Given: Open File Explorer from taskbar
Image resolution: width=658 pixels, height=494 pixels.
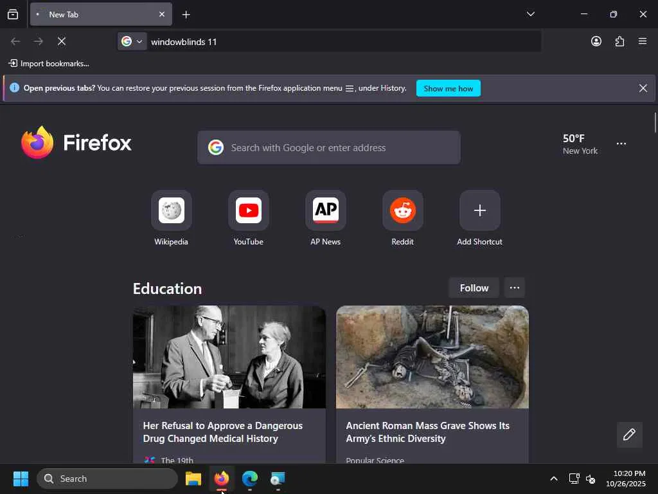Looking at the screenshot, I should click(193, 479).
